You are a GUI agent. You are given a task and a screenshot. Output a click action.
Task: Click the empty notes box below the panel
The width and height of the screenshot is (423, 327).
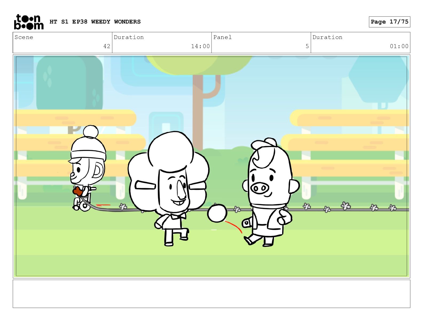tap(211, 294)
